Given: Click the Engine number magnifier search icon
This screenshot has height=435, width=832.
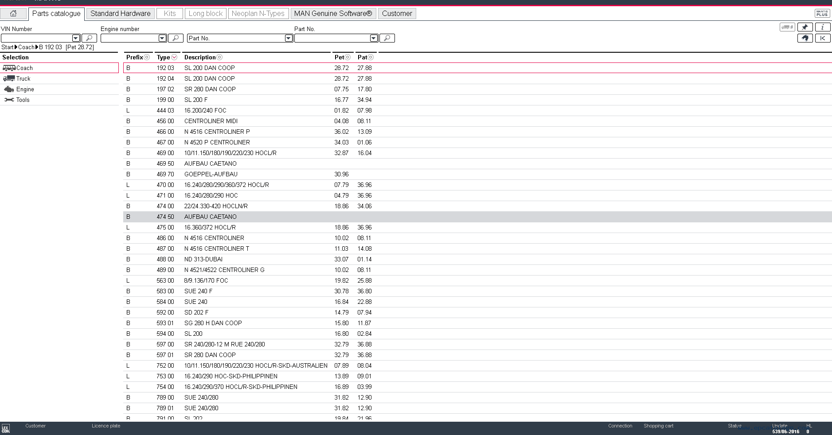Looking at the screenshot, I should [x=176, y=38].
